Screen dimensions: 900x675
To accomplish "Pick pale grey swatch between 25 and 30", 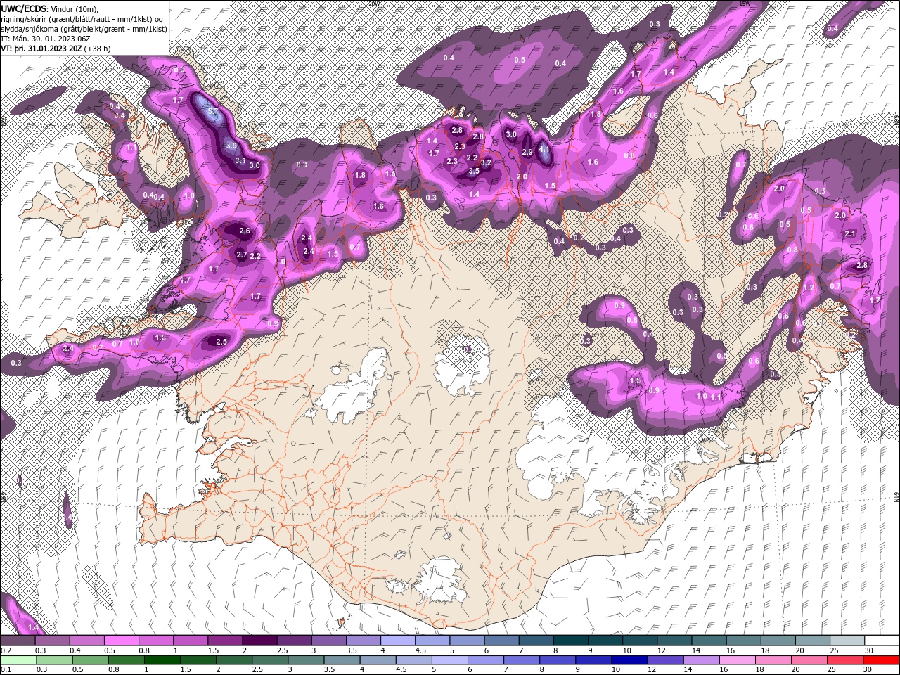I will (847, 641).
